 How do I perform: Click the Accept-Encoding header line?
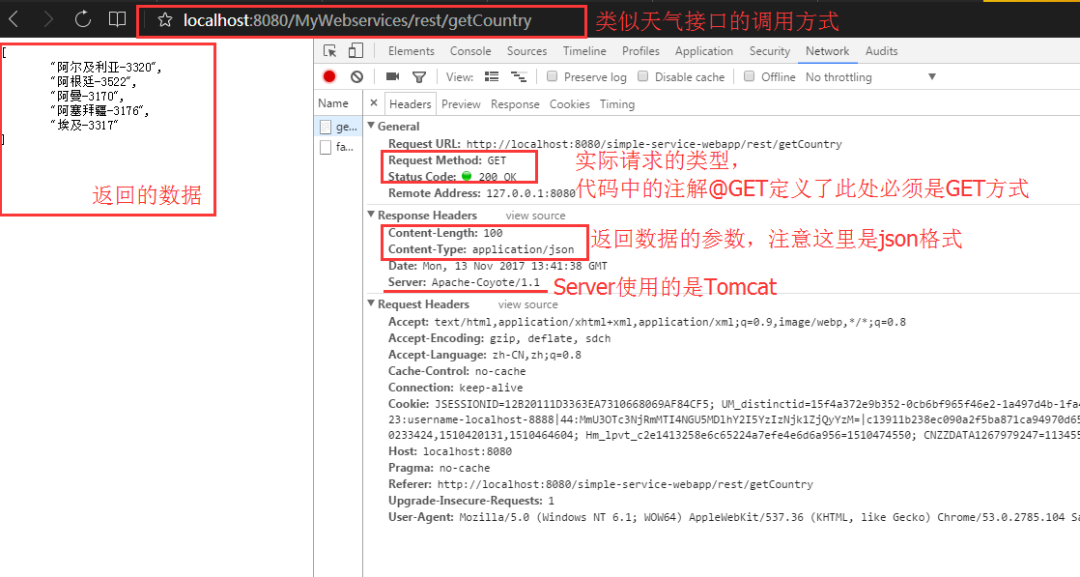click(499, 338)
